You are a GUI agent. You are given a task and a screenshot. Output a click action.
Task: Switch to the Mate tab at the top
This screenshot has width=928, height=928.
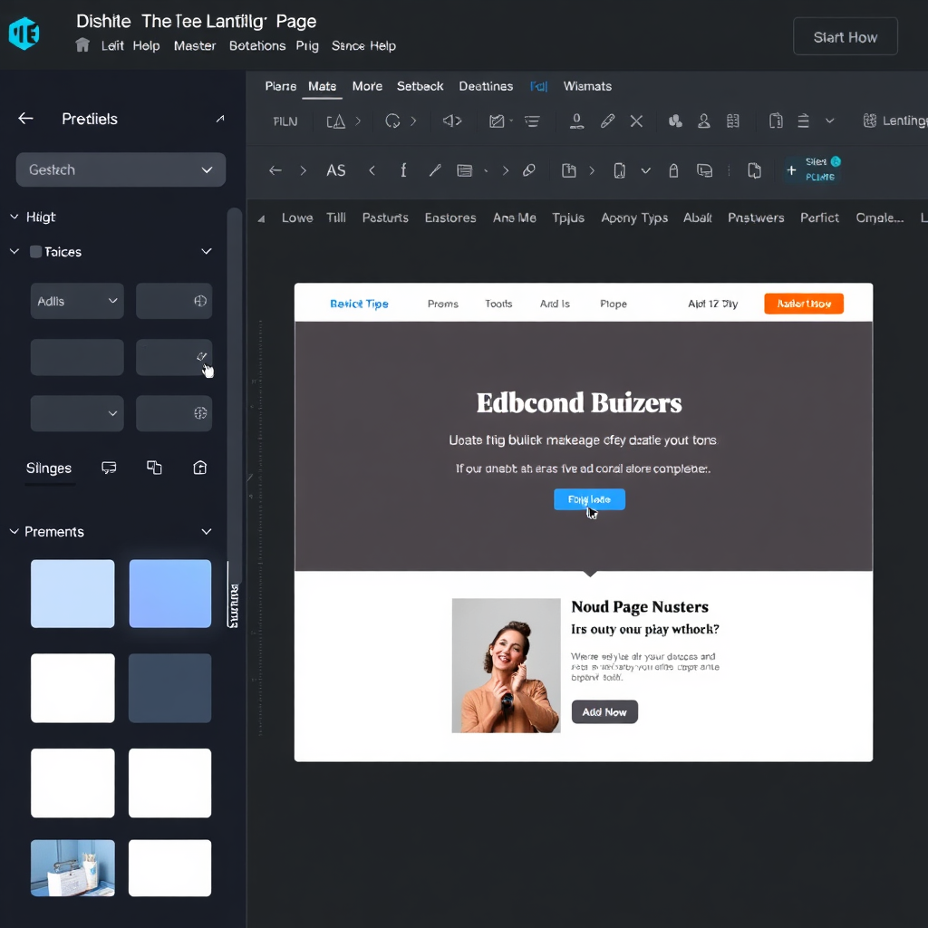(322, 86)
